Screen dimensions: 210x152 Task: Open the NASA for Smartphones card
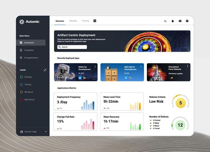pyautogui.click(x=76, y=72)
